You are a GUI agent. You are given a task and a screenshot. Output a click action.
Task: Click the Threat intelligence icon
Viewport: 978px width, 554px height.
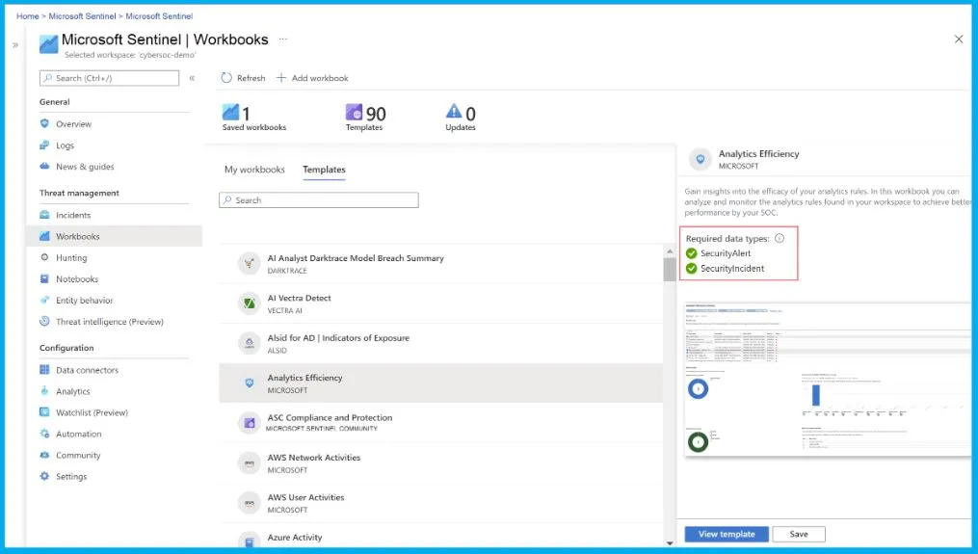click(x=44, y=321)
